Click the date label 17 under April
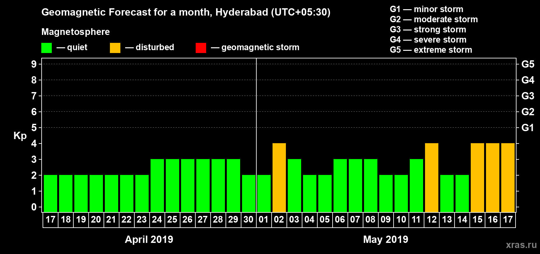Image resolution: width=540 pixels, height=254 pixels. (x=51, y=220)
